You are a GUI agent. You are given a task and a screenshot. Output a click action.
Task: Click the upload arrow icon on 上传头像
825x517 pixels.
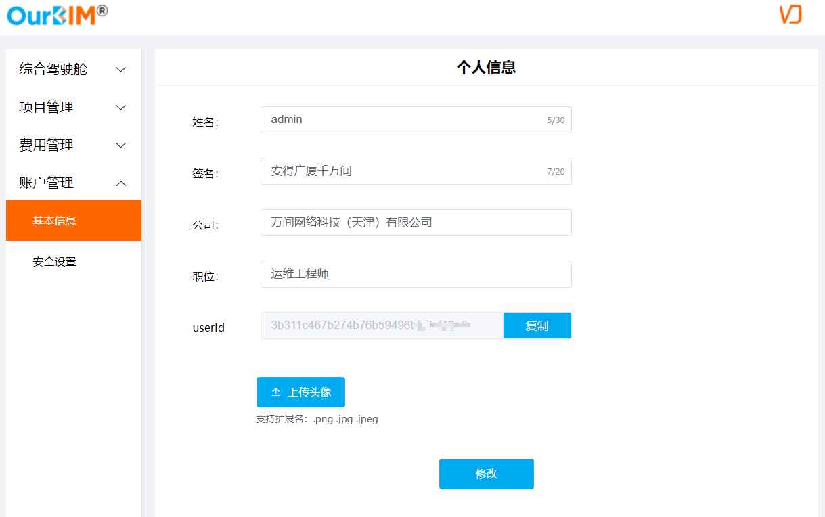click(x=276, y=392)
